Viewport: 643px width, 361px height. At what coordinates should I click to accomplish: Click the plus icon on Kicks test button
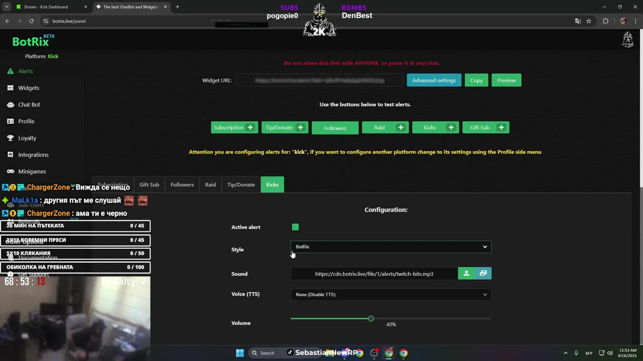(x=451, y=127)
